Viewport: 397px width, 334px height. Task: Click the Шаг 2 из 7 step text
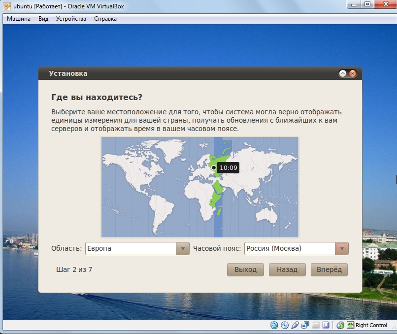pyautogui.click(x=74, y=269)
